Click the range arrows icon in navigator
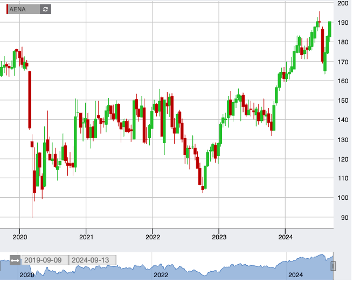The width and height of the screenshot is (353, 282). [x=15, y=260]
